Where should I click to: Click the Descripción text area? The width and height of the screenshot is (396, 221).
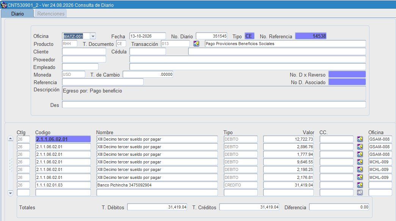pos(214,93)
